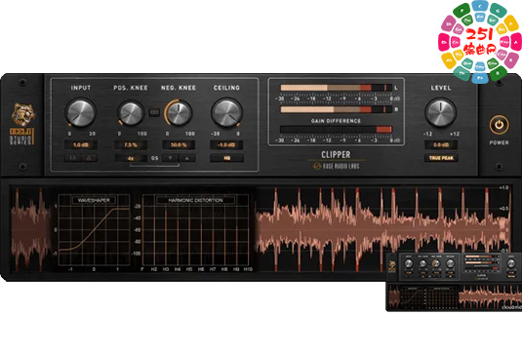Edit the 0.0 dB Level value field
522x354 pixels.
(x=441, y=145)
